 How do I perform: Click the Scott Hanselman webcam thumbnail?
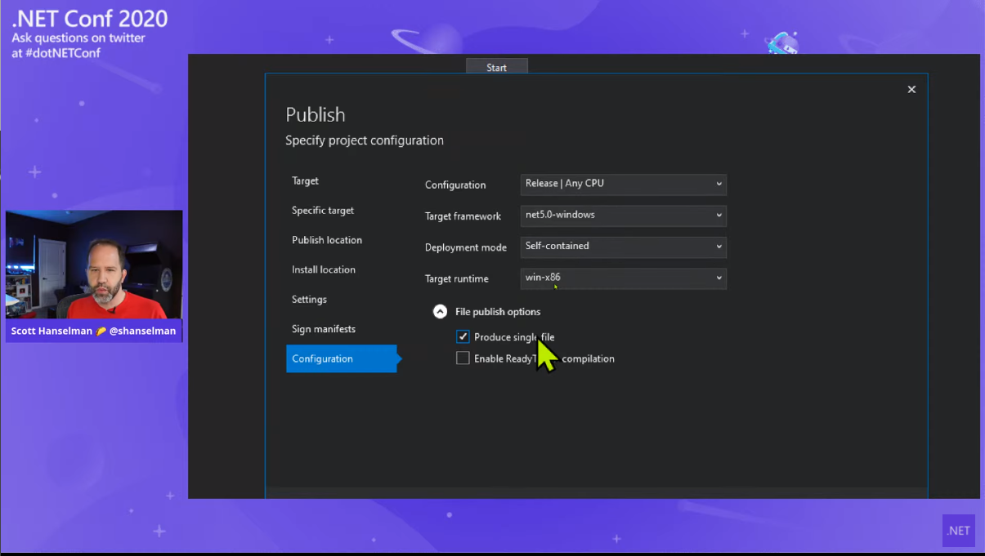click(94, 265)
